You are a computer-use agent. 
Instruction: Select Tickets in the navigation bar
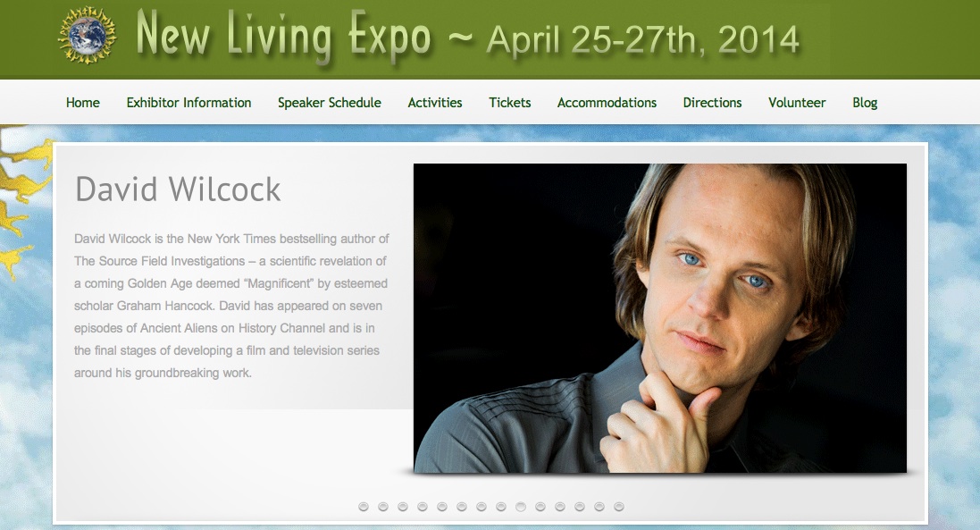pos(510,103)
